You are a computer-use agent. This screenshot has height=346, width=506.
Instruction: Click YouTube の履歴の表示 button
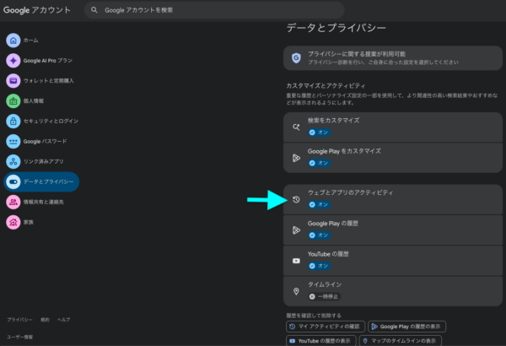coord(321,340)
